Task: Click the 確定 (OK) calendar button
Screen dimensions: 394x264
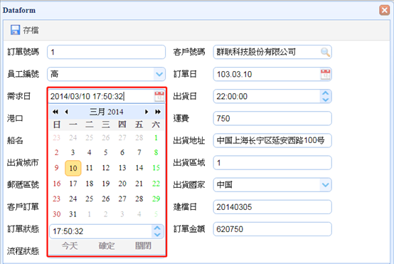Action: [107, 245]
